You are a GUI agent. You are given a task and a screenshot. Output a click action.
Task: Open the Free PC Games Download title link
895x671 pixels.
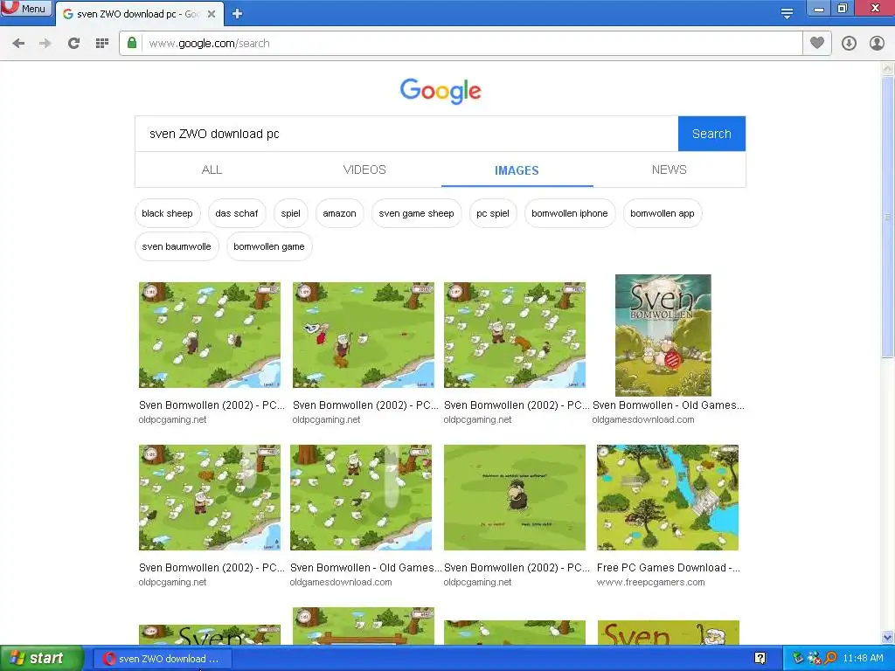pos(669,568)
